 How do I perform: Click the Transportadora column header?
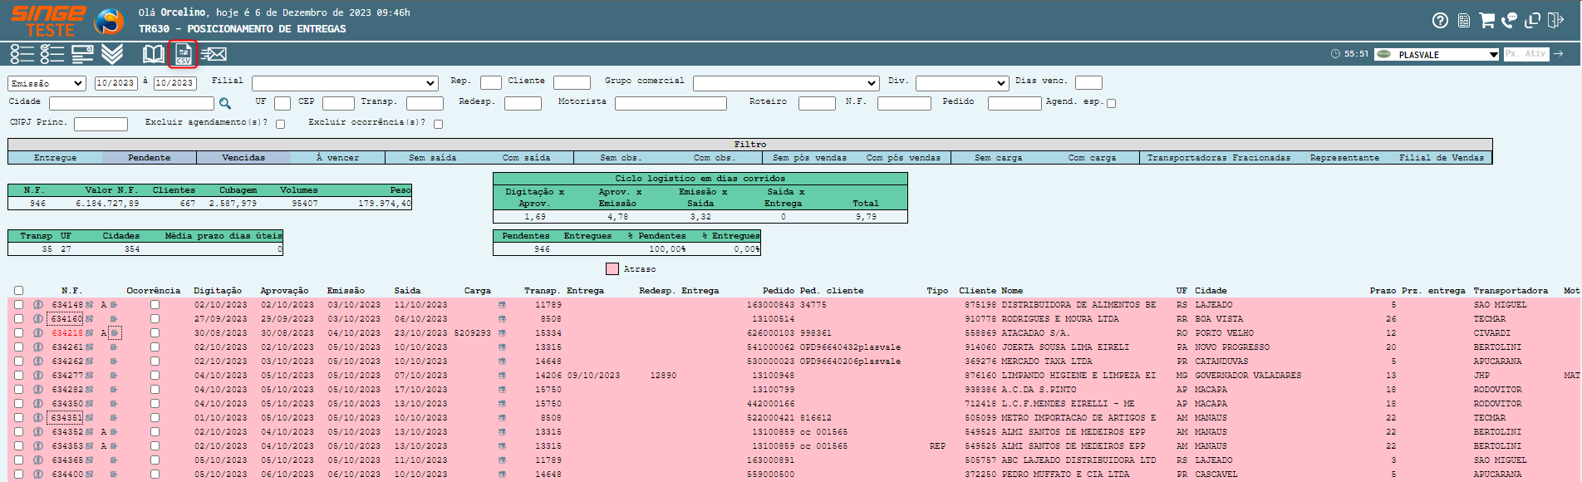tap(1511, 291)
